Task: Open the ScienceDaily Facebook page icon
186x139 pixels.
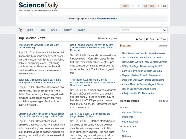Action: 133,6
